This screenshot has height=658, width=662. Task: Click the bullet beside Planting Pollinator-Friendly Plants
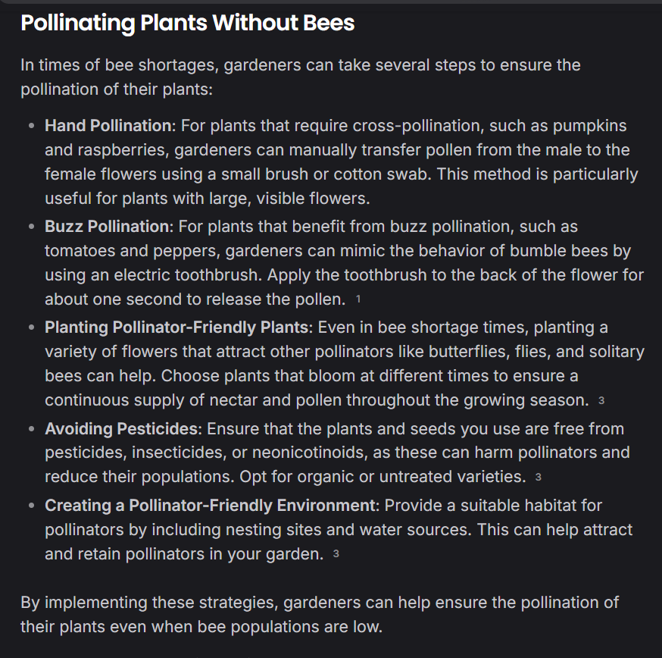click(30, 327)
